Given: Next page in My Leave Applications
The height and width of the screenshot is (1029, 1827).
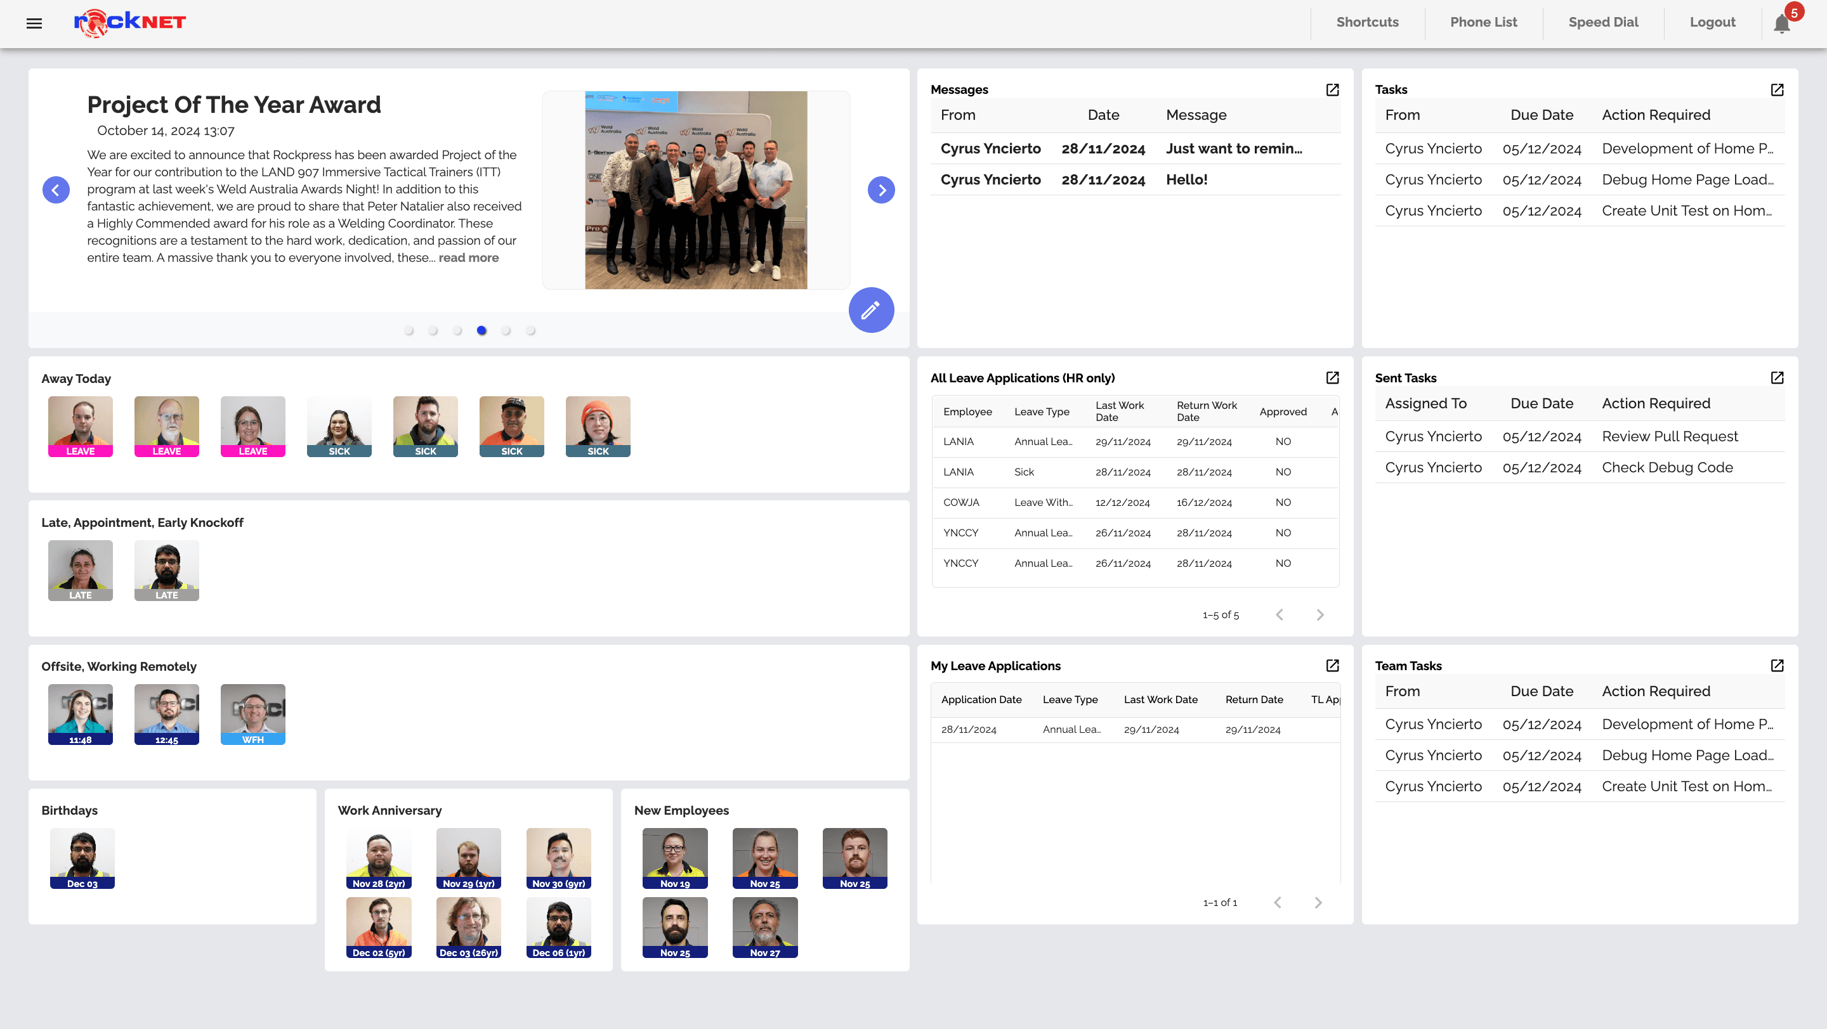Looking at the screenshot, I should click(x=1318, y=903).
